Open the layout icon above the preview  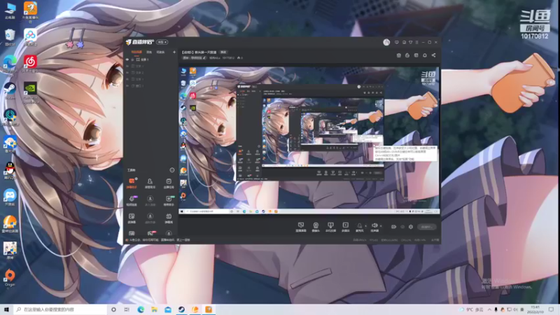(x=416, y=55)
